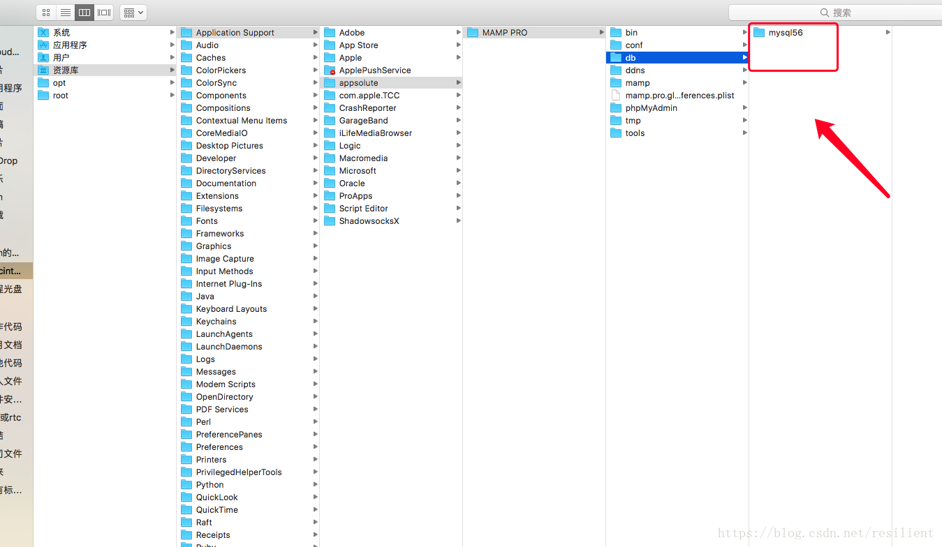The width and height of the screenshot is (942, 547).
Task: Switch to list view in the toolbar
Action: [65, 13]
